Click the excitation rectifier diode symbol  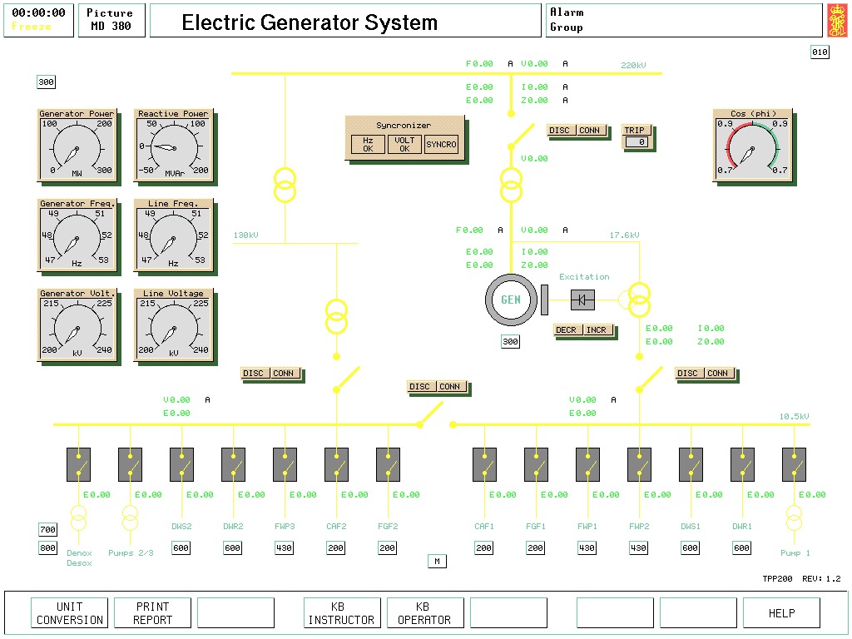(582, 300)
